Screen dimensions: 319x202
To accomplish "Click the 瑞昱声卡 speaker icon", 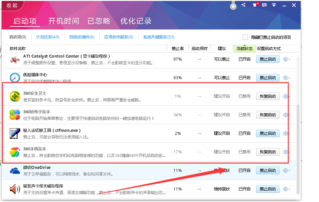I will [15, 189].
